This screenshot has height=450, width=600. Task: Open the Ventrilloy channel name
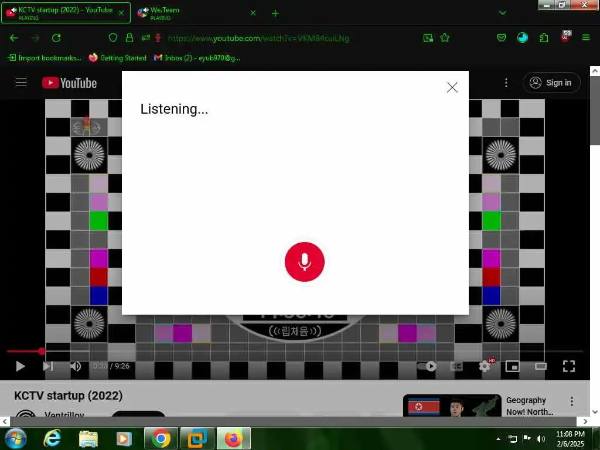(x=64, y=414)
